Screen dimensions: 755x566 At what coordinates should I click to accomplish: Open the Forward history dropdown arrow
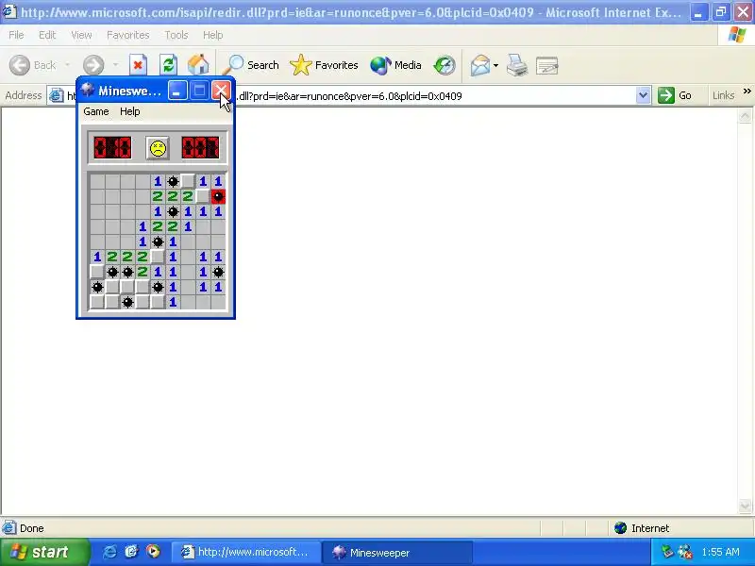click(x=115, y=65)
